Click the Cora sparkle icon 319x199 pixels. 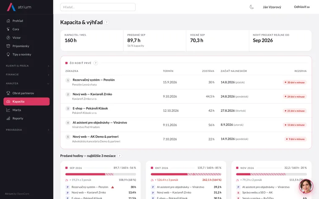tap(8, 29)
